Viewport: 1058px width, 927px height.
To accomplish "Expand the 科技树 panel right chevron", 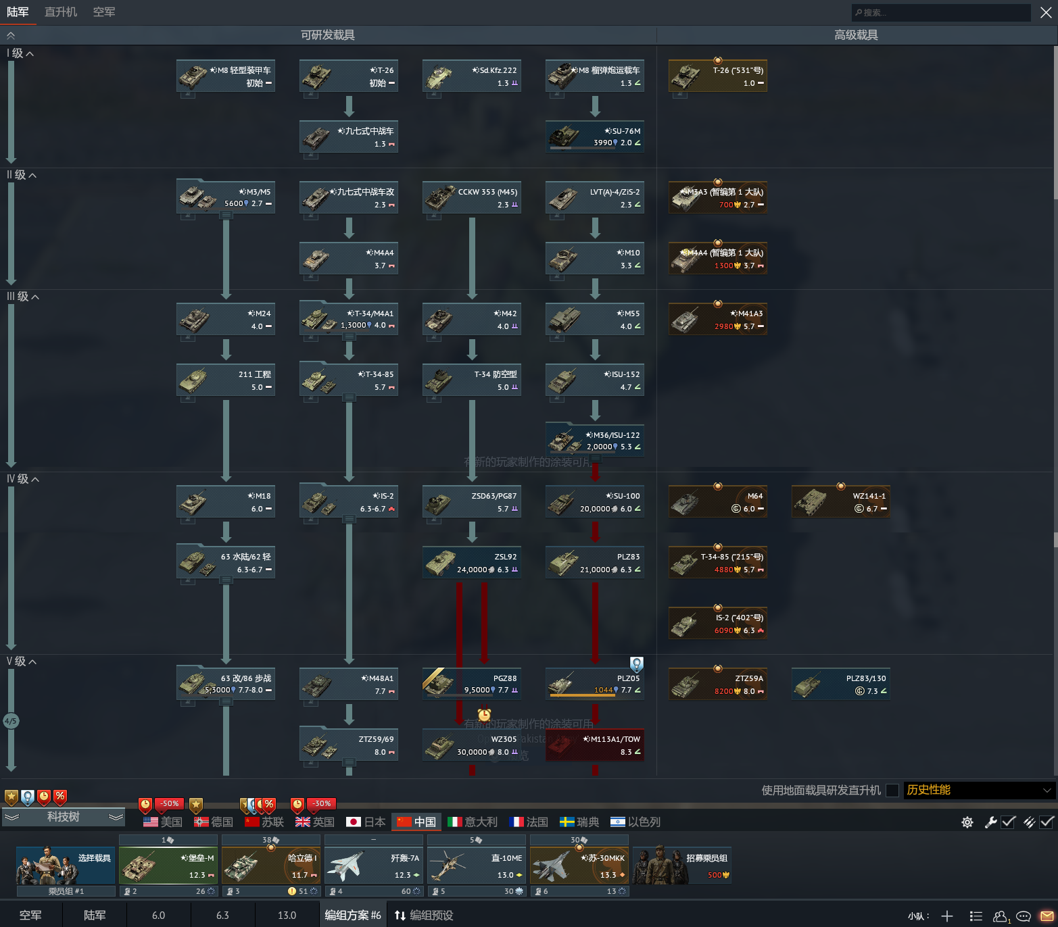I will (116, 817).
